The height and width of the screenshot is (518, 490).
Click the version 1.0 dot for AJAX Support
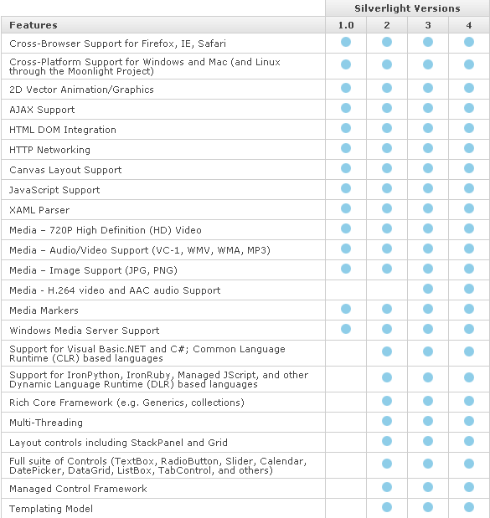coord(346,108)
